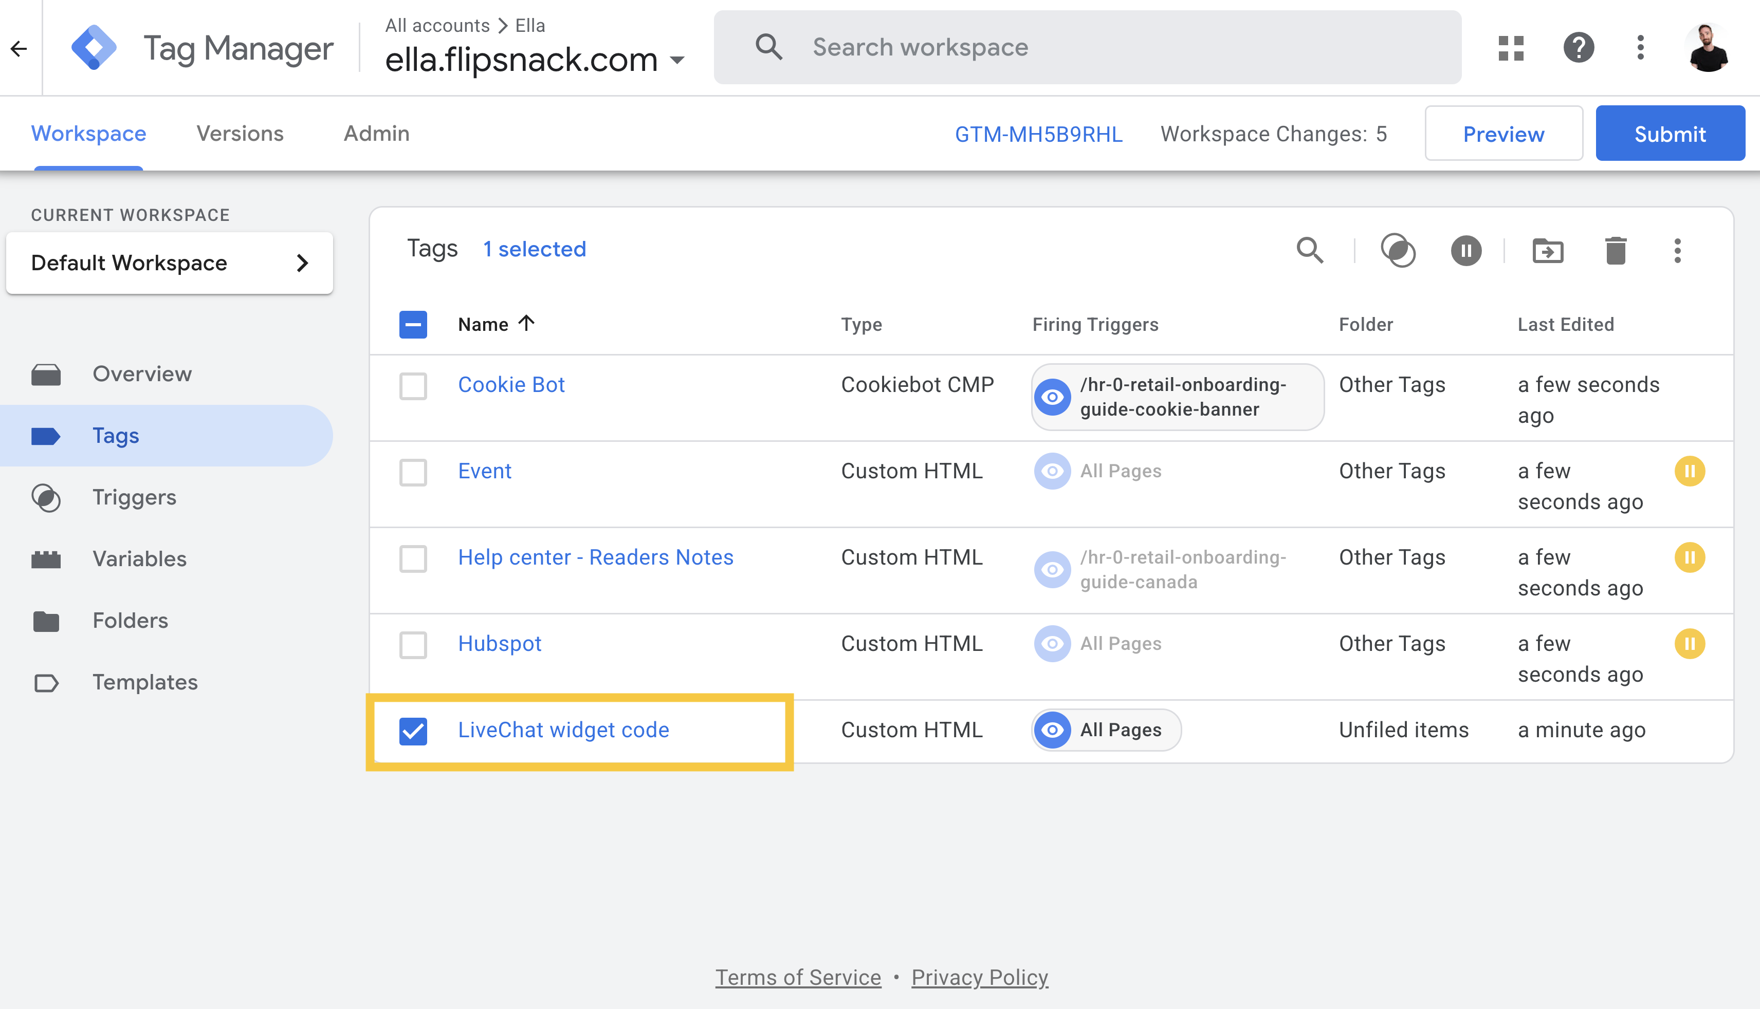Screen dimensions: 1760x1009
Task: Open the GTM-MH5B9RHL container ID link
Action: 1038,134
